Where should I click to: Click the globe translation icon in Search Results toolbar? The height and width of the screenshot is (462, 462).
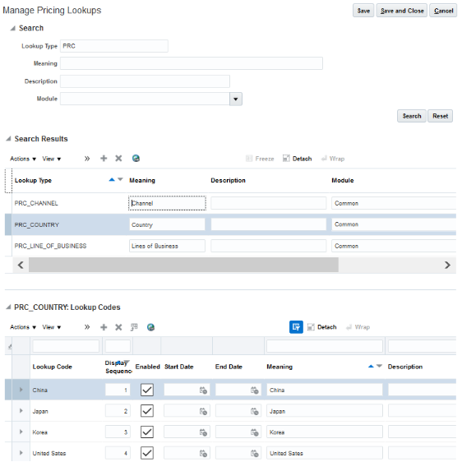pos(136,159)
